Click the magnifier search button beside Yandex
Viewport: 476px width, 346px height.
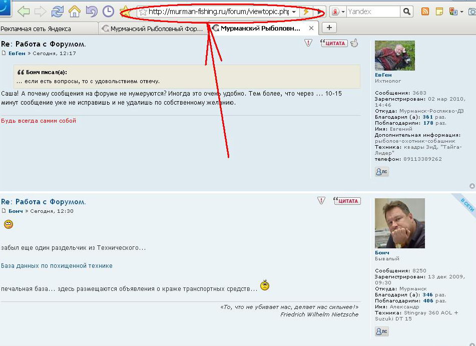pyautogui.click(x=407, y=11)
